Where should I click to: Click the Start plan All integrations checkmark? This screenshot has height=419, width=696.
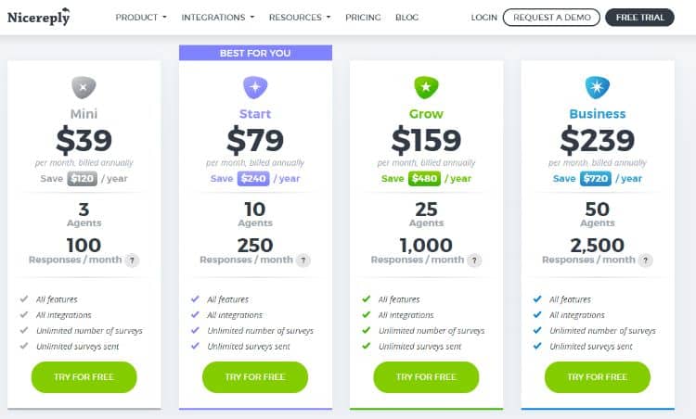tap(195, 315)
